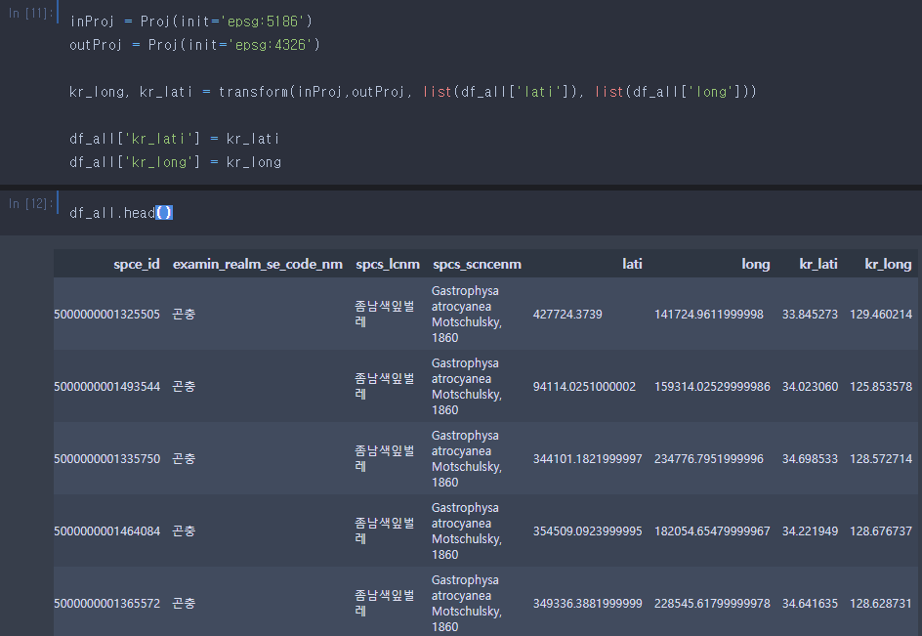This screenshot has height=636, width=922.
Task: Click the highlighted parentheses after head
Action: (x=163, y=211)
